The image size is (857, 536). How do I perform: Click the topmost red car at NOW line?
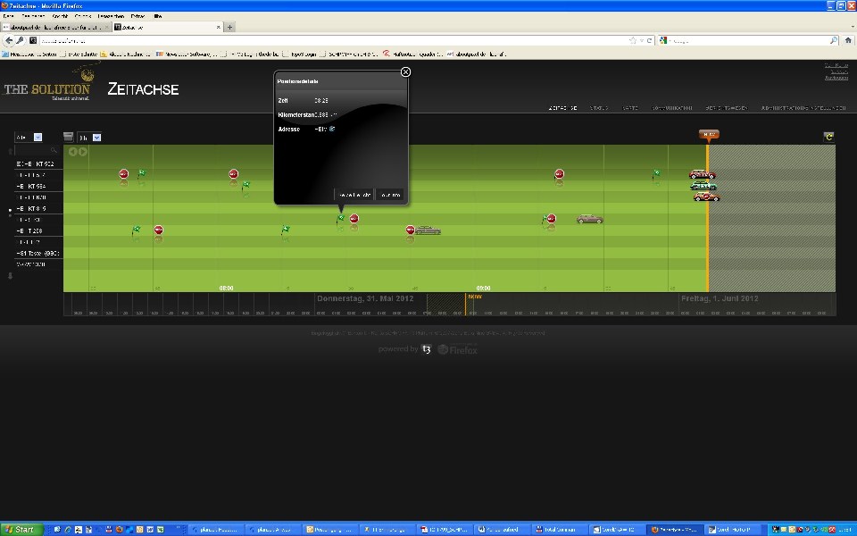[703, 174]
